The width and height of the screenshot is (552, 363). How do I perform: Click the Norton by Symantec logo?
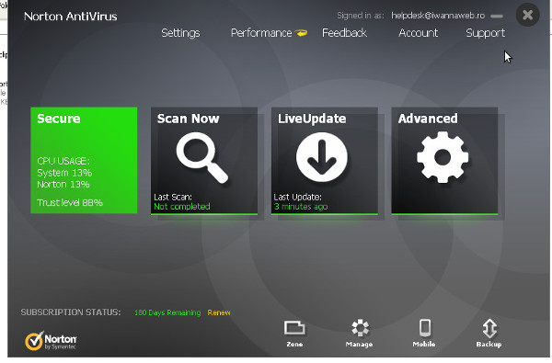pos(51,341)
